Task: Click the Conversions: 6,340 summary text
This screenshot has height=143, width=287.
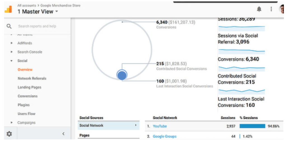Action: [x=238, y=59]
